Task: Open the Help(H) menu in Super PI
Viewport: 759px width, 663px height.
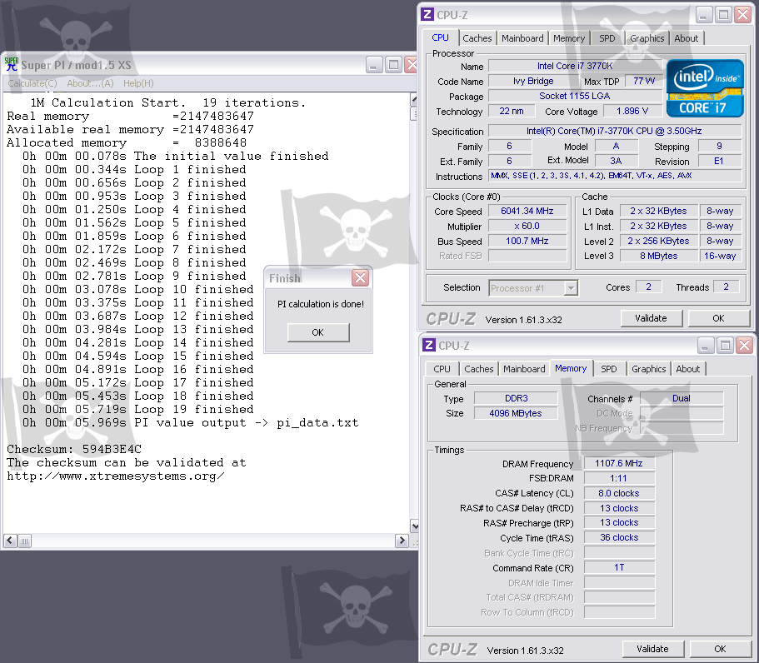Action: click(138, 83)
